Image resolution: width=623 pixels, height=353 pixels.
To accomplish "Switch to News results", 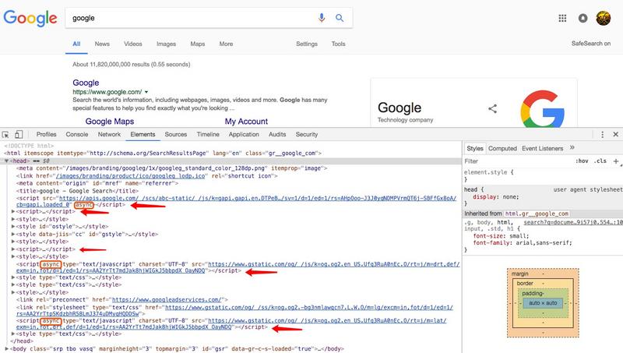I will [x=102, y=44].
